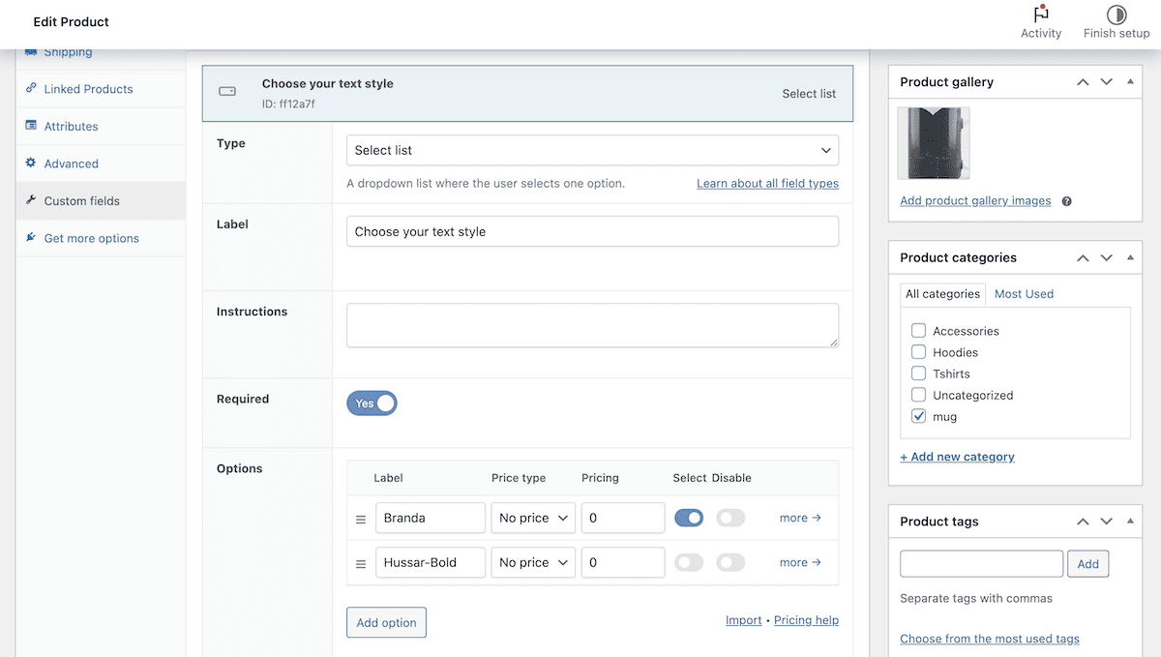Open Price type dropdown for Hussar-Bold
The width and height of the screenshot is (1161, 657).
pos(533,562)
